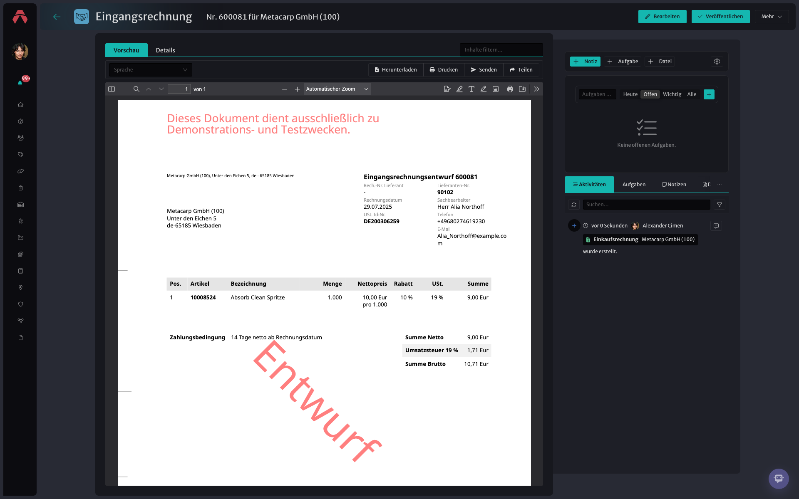Switch to the Vorschau tab

(126, 50)
